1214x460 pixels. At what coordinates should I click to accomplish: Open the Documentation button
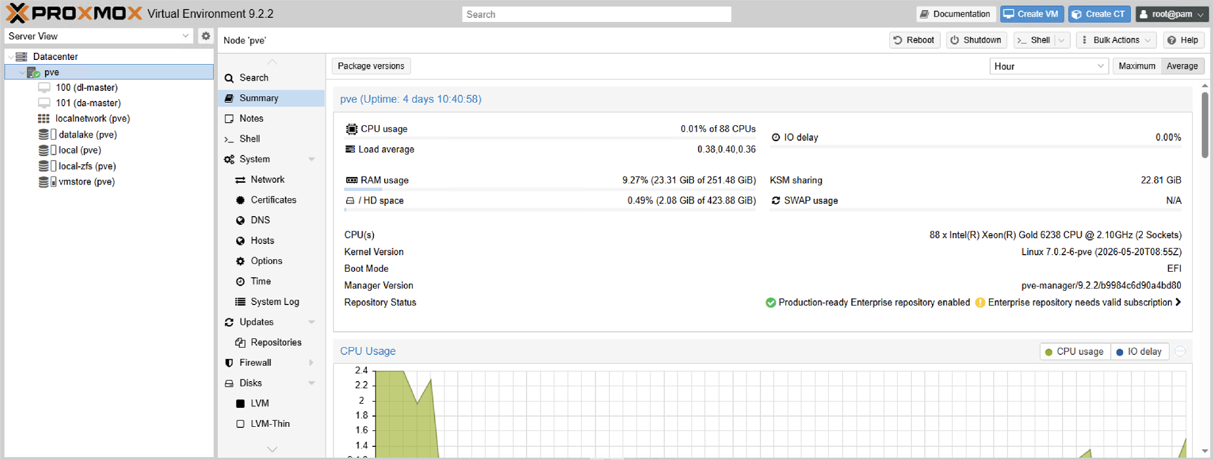pyautogui.click(x=955, y=14)
